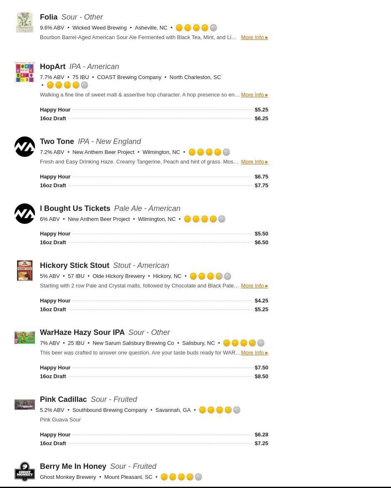Click the Berry Me In Honey title

click(x=73, y=466)
